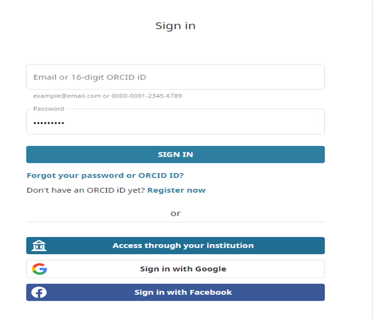The width and height of the screenshot is (376, 320).
Task: Follow the Register now link
Action: click(x=176, y=190)
